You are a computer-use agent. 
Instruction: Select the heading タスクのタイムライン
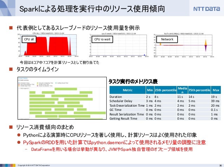click(x=38, y=69)
